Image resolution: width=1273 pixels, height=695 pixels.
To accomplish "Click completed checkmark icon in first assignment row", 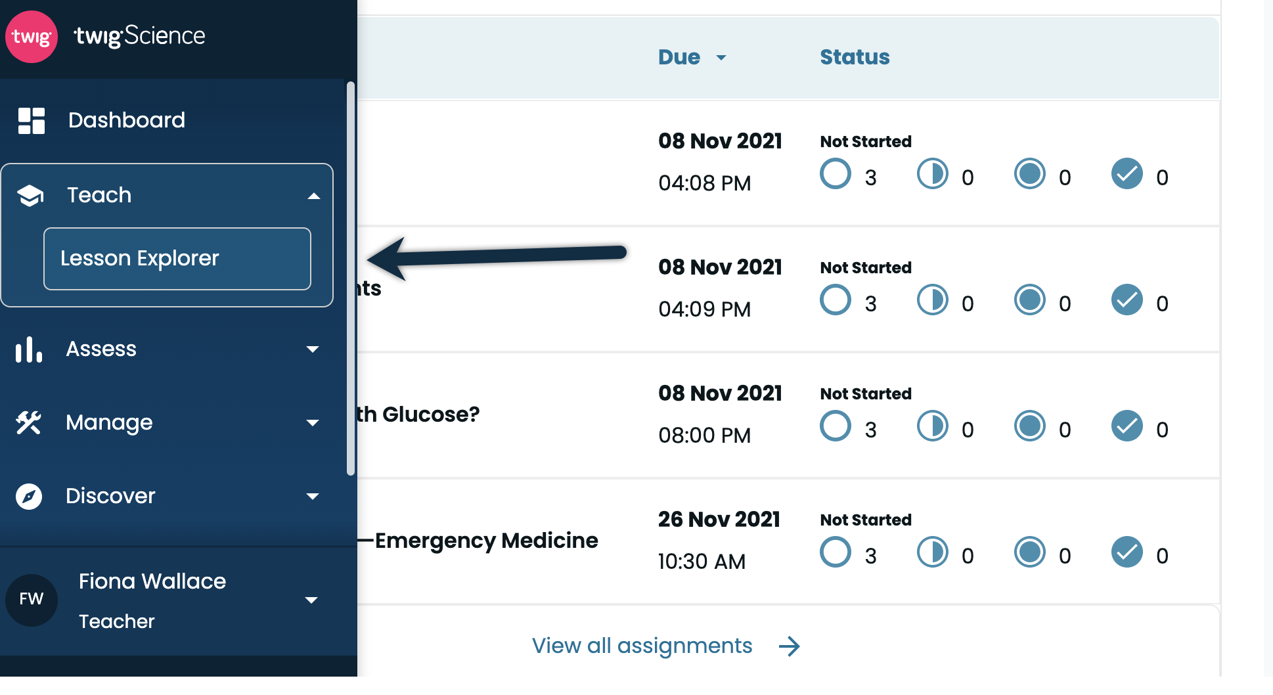I will 1127,174.
